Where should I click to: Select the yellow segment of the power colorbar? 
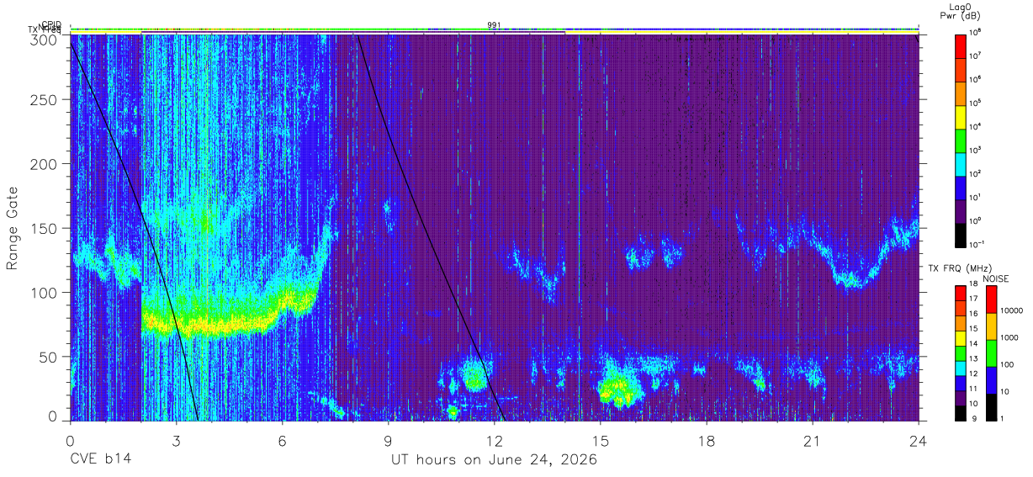coord(961,116)
